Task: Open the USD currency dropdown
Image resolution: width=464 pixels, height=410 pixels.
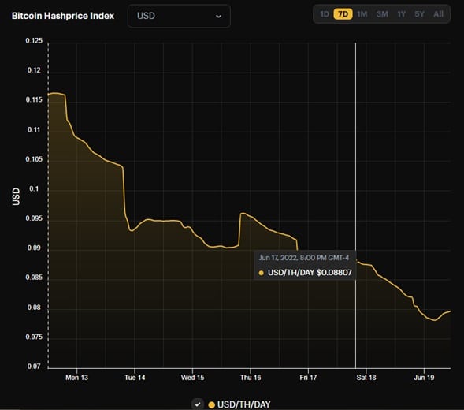Action: point(179,16)
